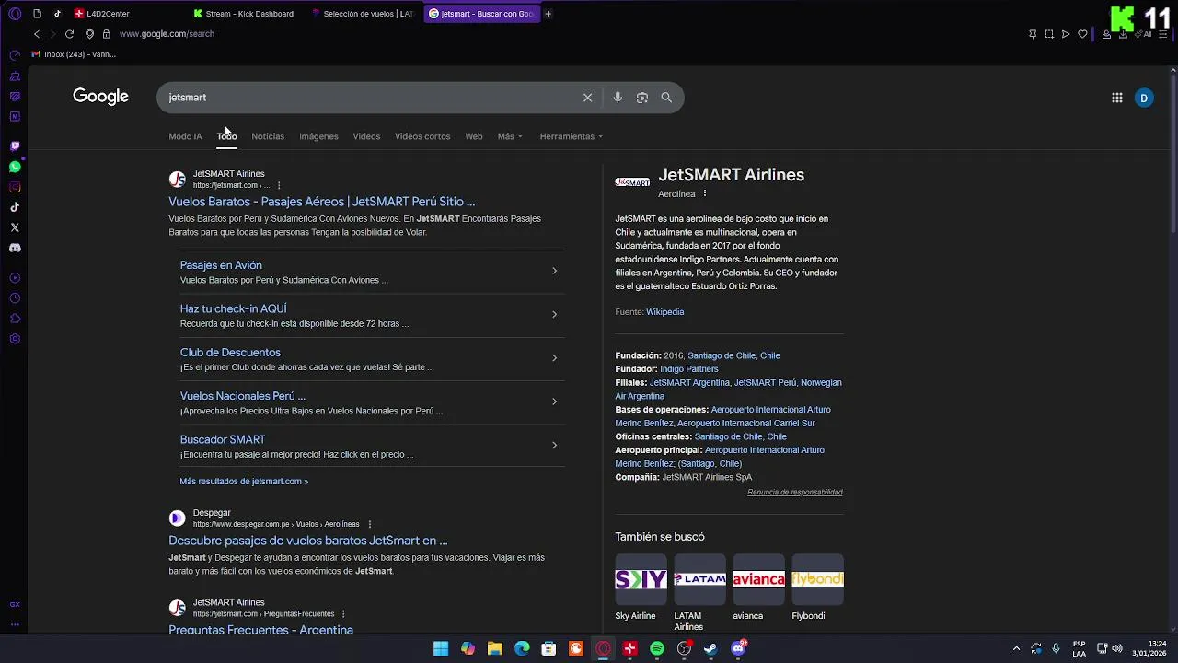
Task: Switch to Imágenes results tab
Action: click(318, 136)
